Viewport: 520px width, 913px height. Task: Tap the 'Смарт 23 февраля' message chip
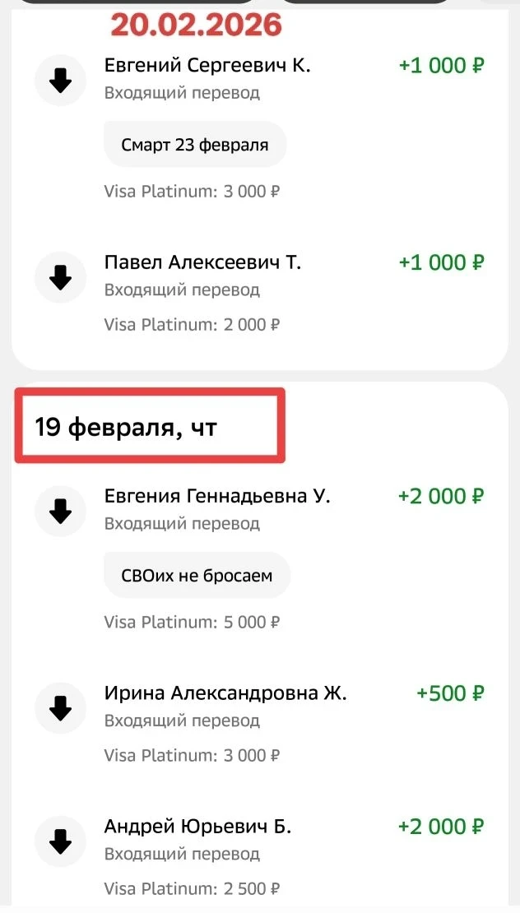195,146
